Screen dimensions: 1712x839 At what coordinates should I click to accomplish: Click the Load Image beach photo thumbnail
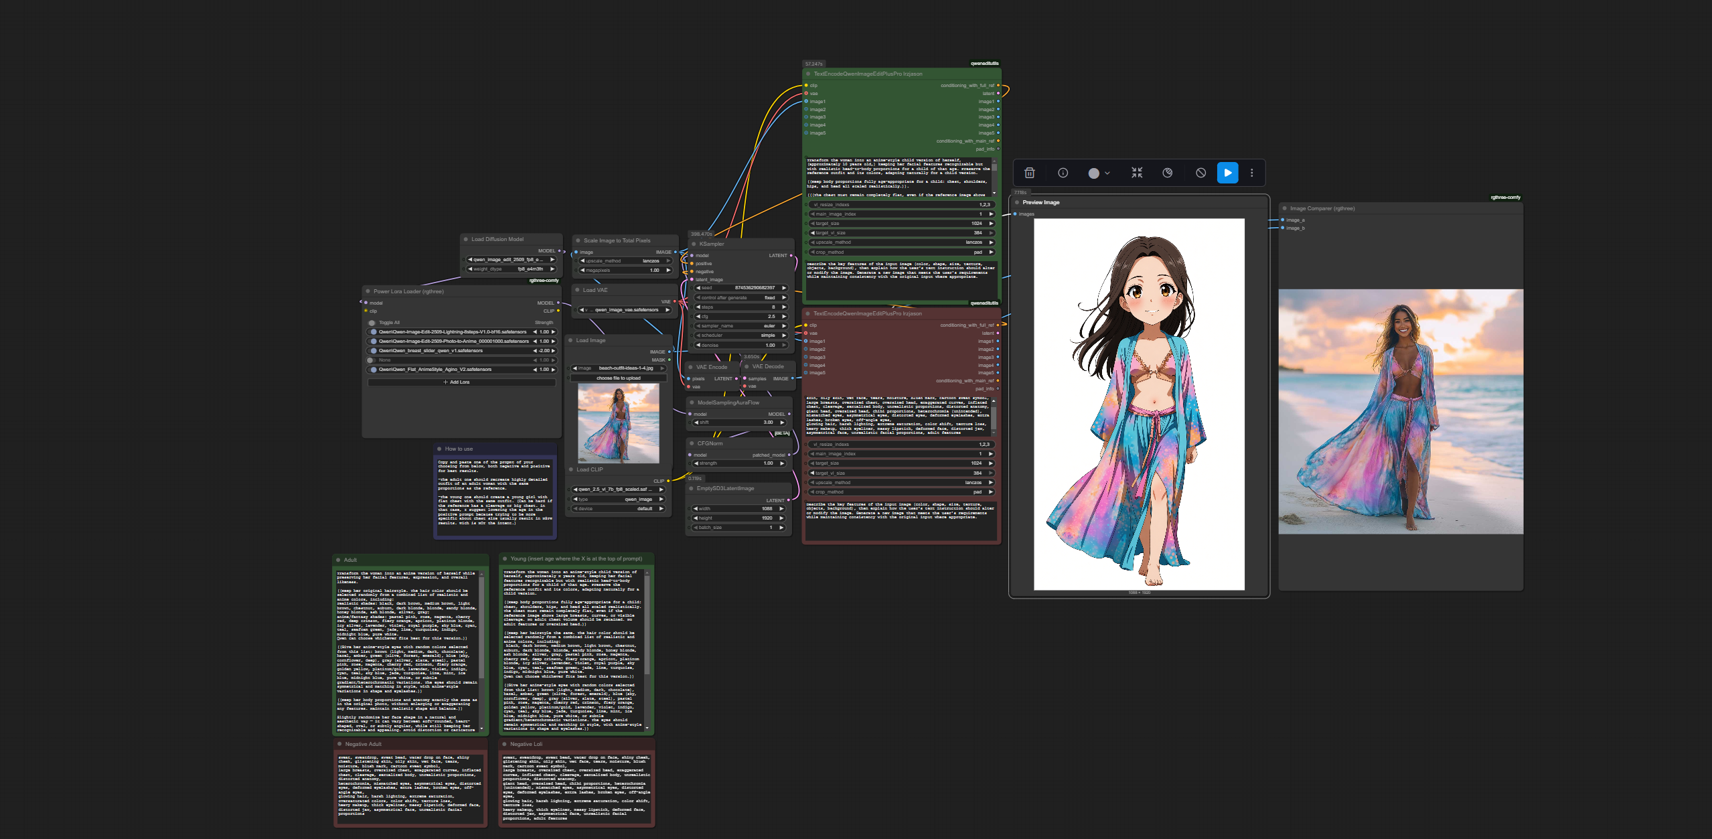point(618,423)
